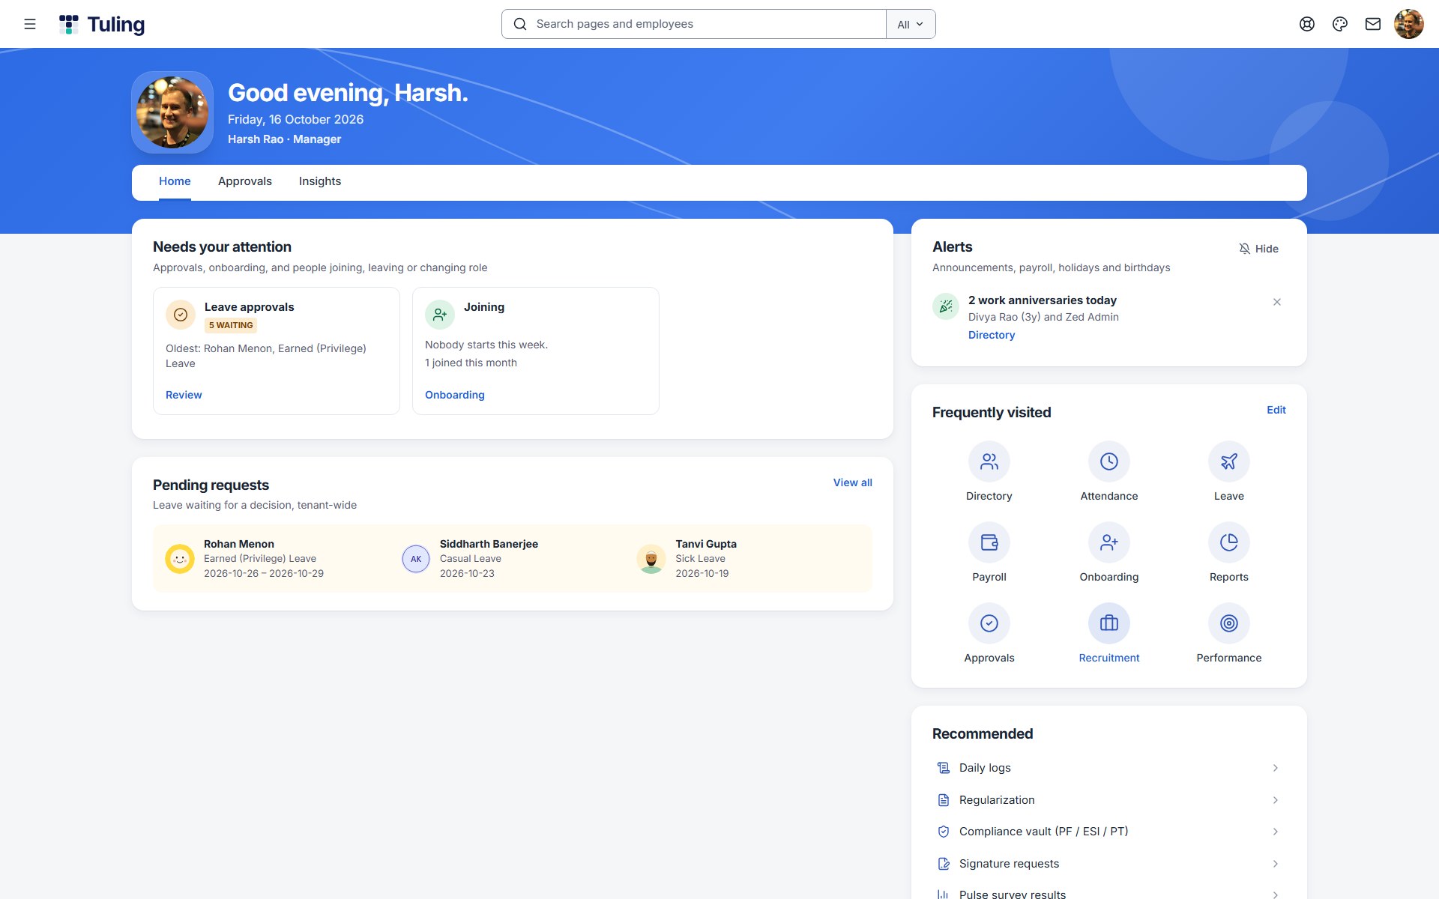Open the user avatar in top bar
The image size is (1439, 899).
coord(1409,24)
